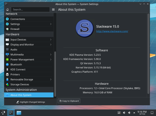Click the Search settings field
Screen dimensions: 156x116
tap(30, 10)
